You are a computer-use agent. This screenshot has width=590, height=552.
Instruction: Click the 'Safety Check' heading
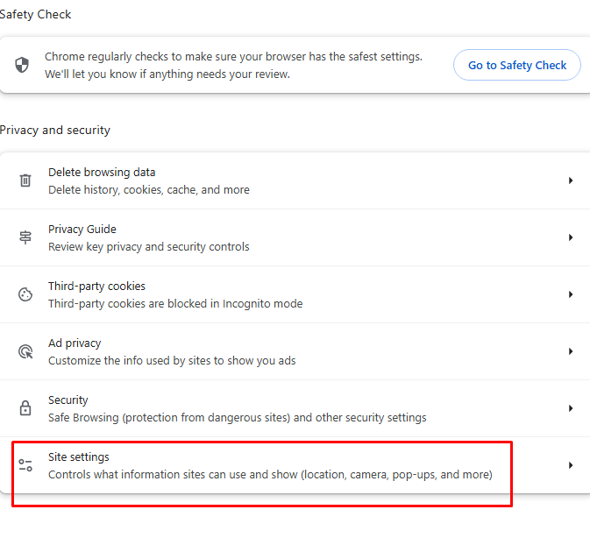(x=35, y=14)
